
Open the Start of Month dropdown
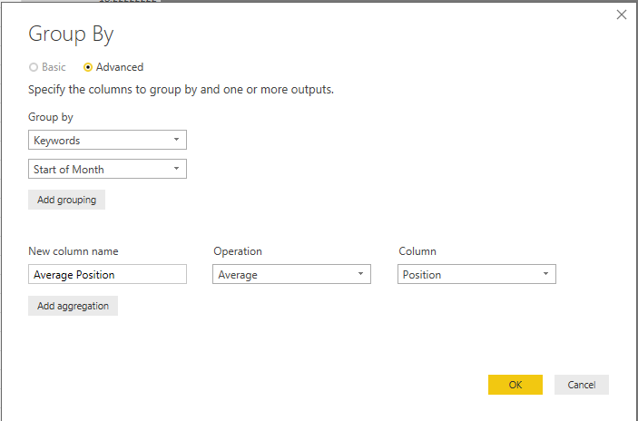tap(107, 169)
